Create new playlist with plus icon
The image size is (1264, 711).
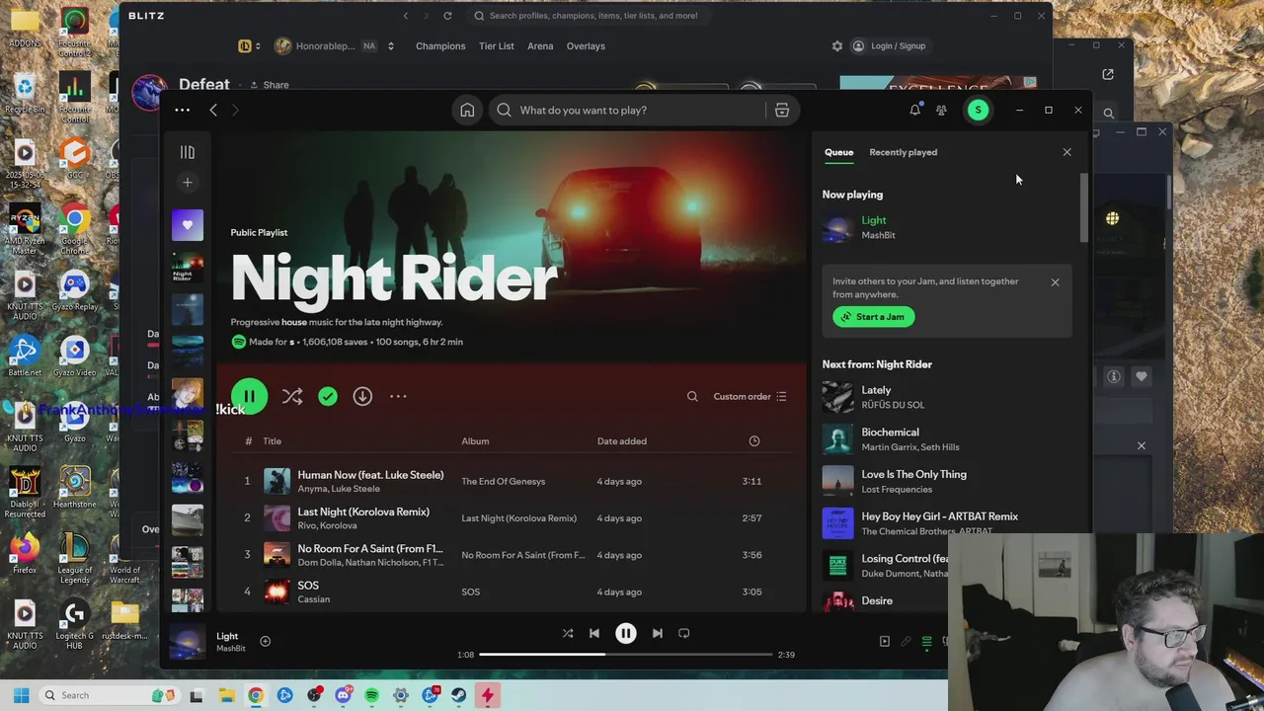tap(188, 183)
